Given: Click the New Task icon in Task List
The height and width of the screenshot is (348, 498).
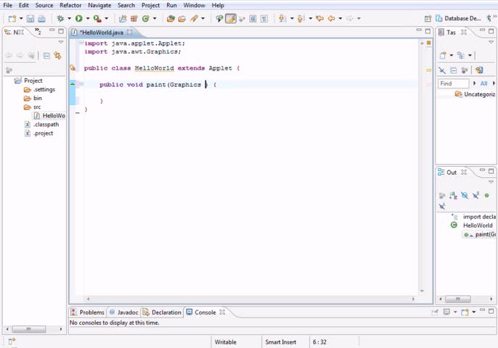Looking at the screenshot, I should [443, 56].
